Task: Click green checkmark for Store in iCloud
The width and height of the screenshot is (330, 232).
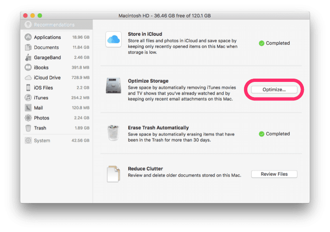Action: point(262,43)
